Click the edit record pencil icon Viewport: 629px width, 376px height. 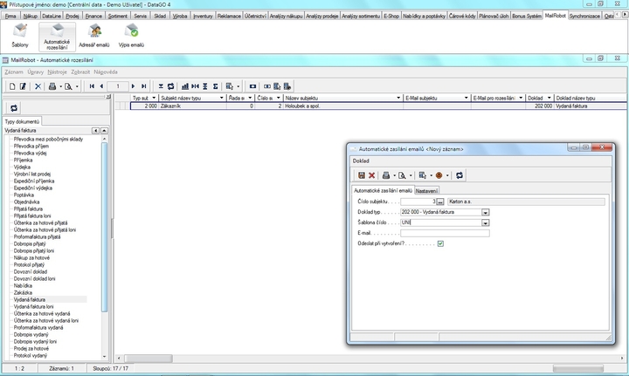23,86
